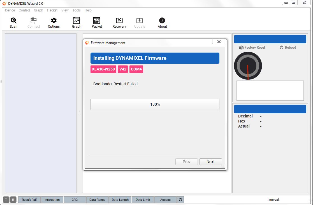Click the Factory Reset icon
Viewport: 313px width, 205px height.
(x=241, y=48)
